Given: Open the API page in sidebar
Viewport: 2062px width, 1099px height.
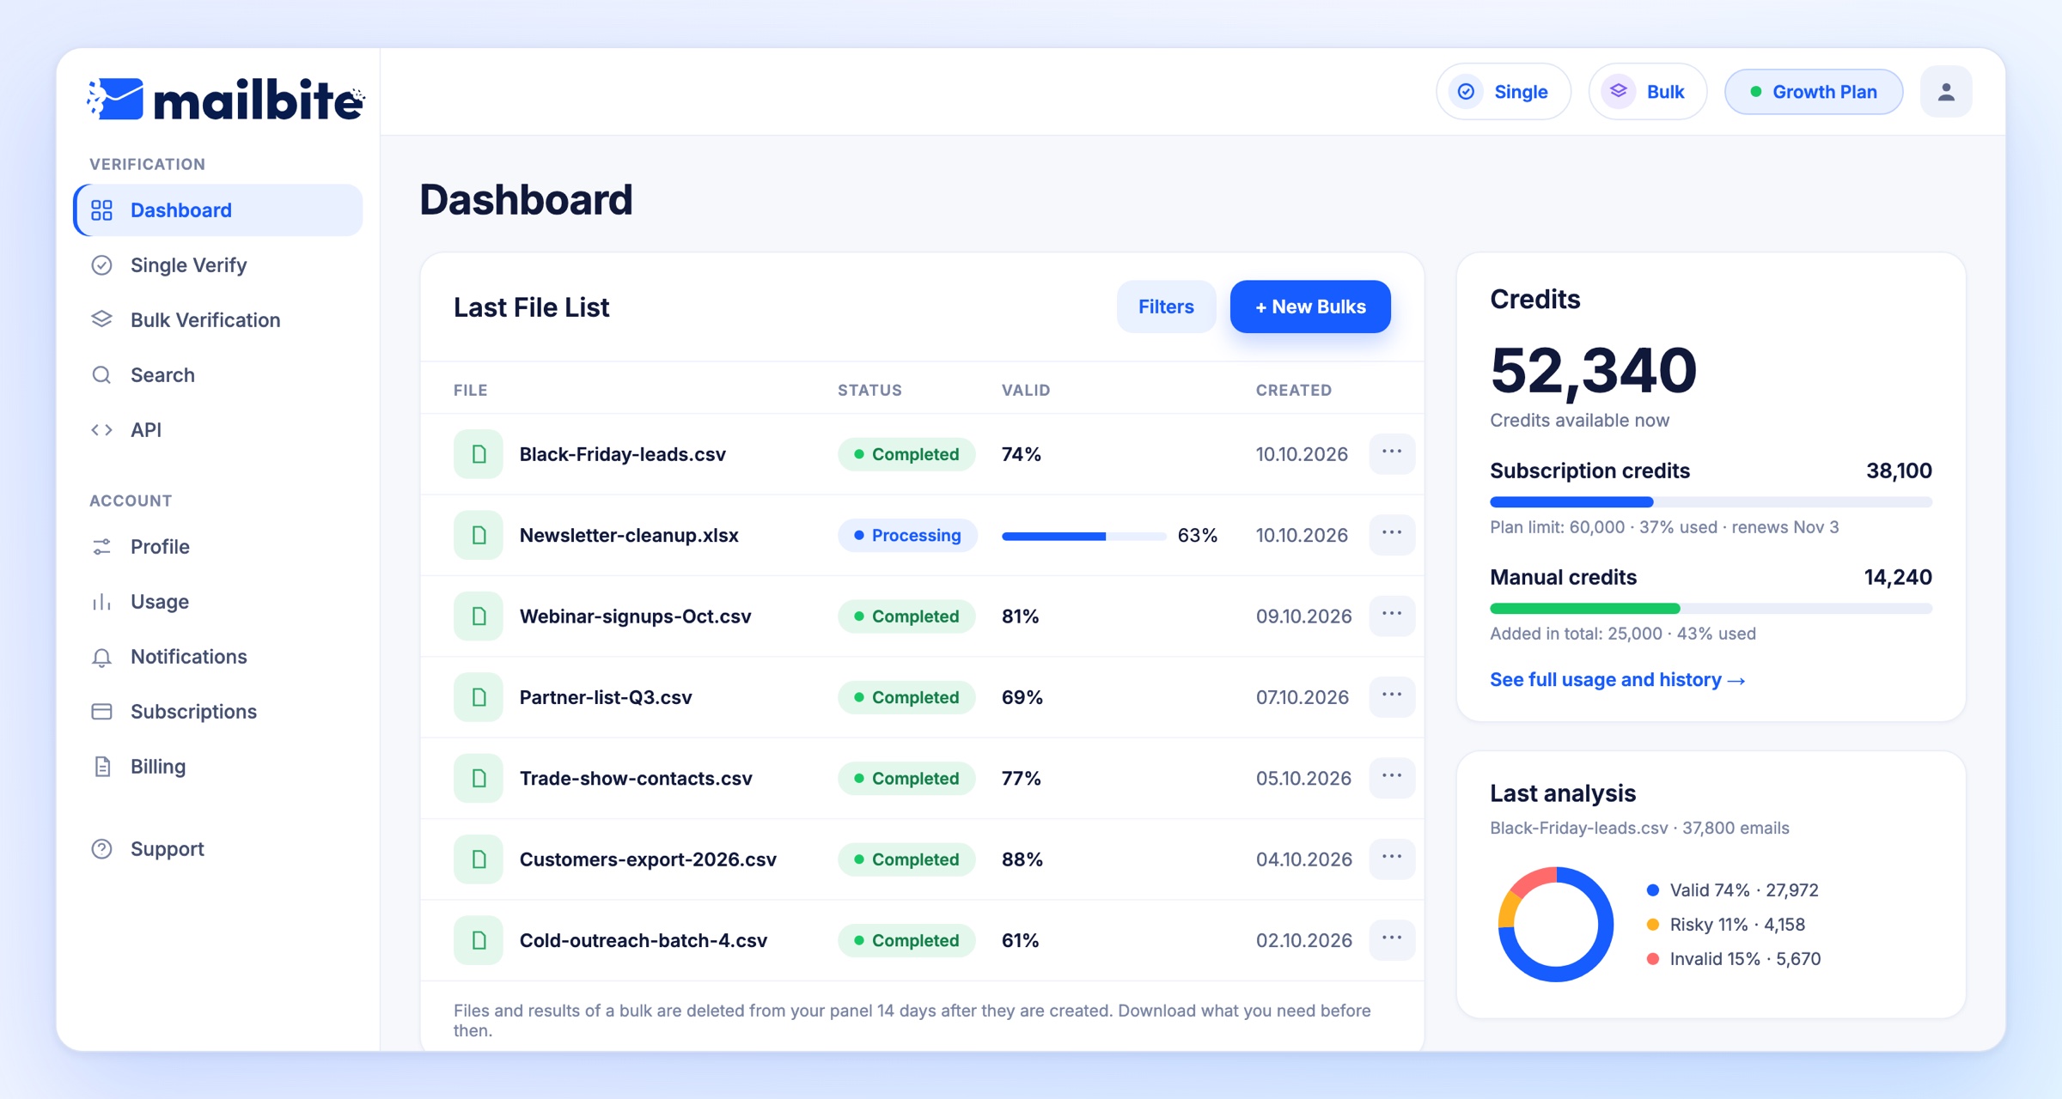Looking at the screenshot, I should [218, 430].
